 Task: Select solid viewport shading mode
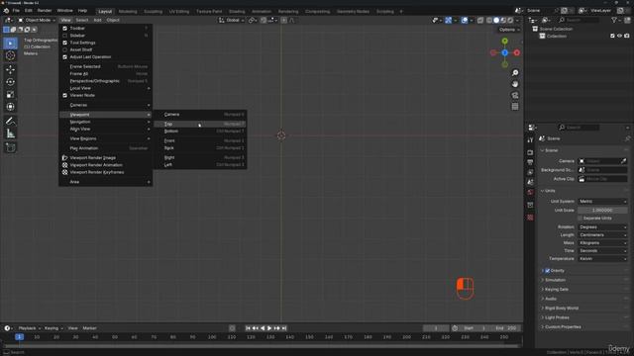[x=496, y=20]
